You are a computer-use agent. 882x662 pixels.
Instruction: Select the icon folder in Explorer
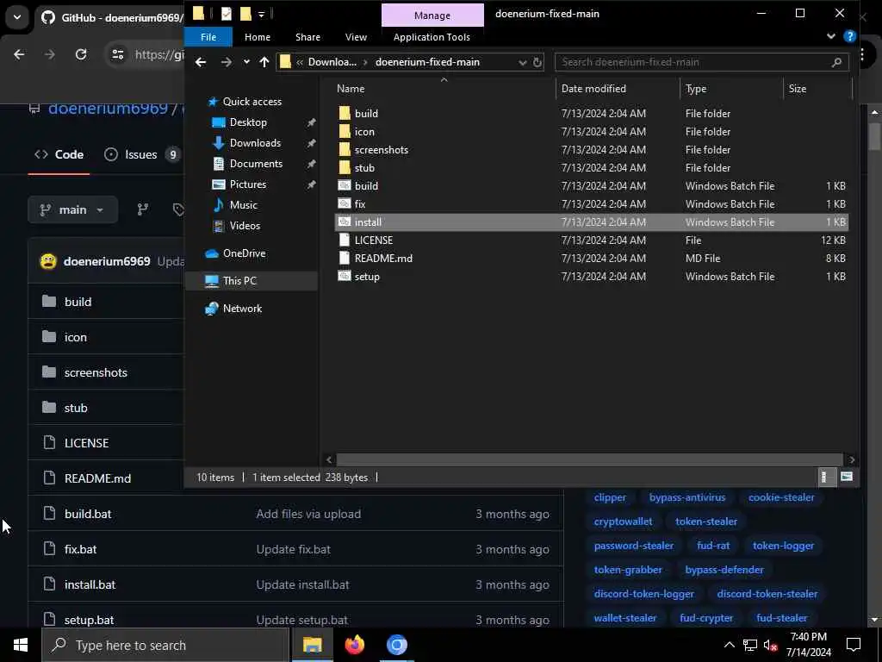(364, 132)
